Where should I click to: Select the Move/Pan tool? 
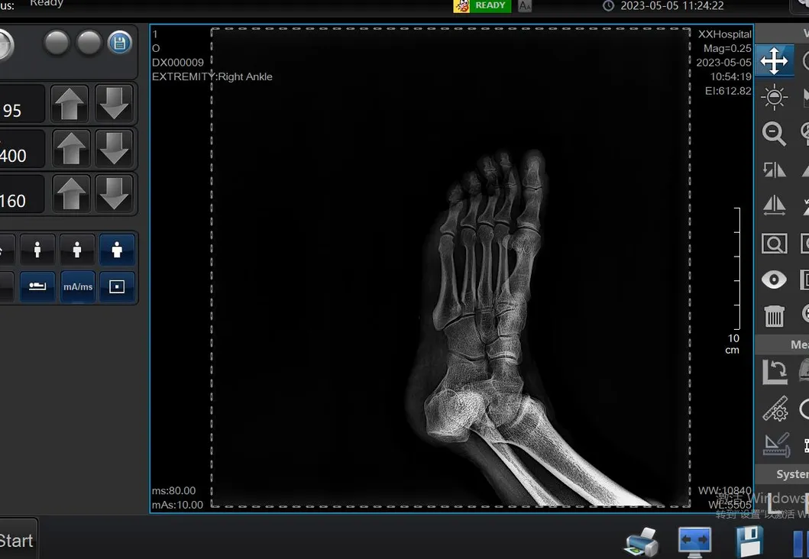click(774, 61)
